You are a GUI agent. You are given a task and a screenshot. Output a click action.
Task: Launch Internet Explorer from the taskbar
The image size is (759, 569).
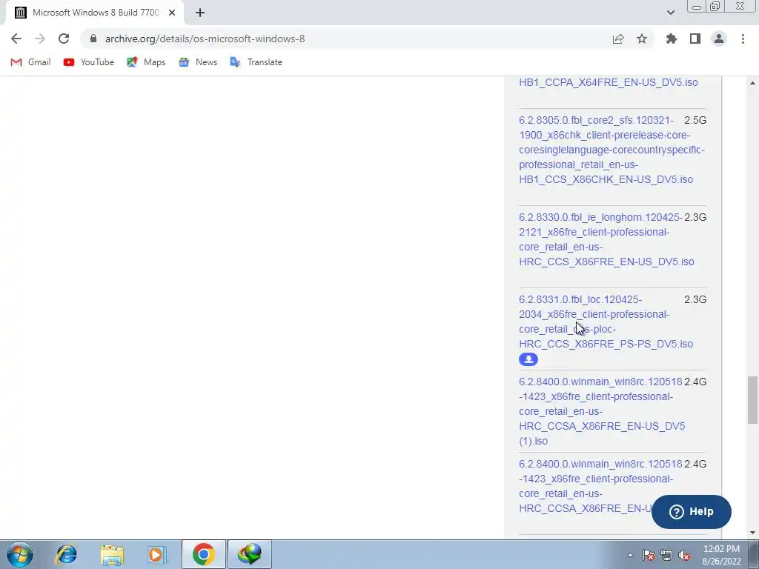66,554
